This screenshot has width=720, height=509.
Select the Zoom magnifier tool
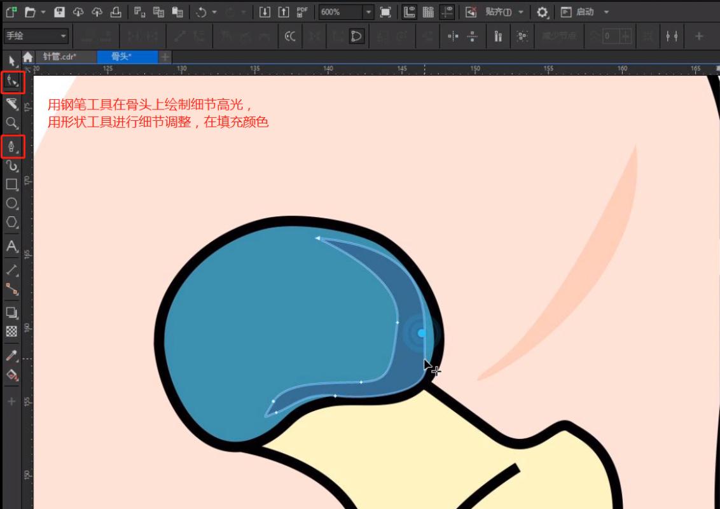(x=11, y=123)
